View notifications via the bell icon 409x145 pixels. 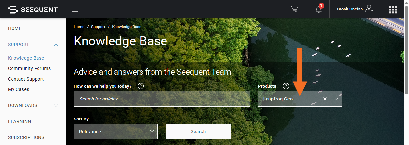click(319, 9)
